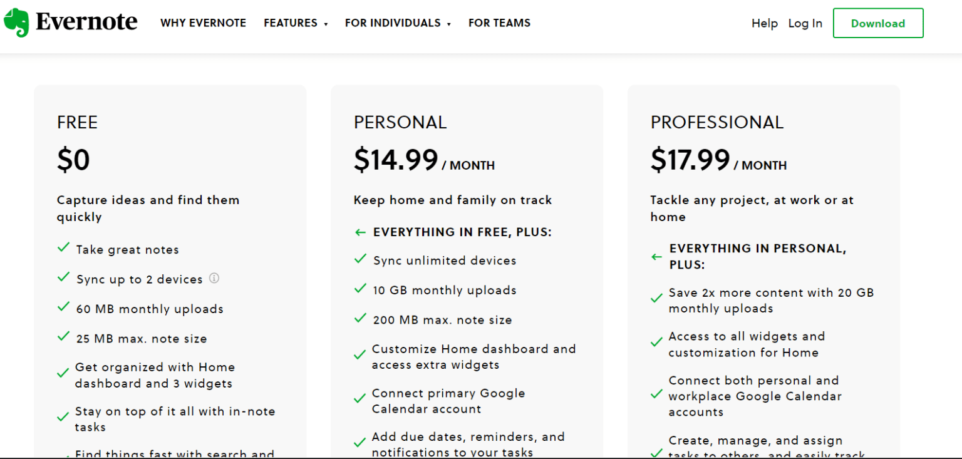Viewport: 962px width, 459px height.
Task: Click the checkmark next to Take great notes
Action: pyautogui.click(x=63, y=248)
